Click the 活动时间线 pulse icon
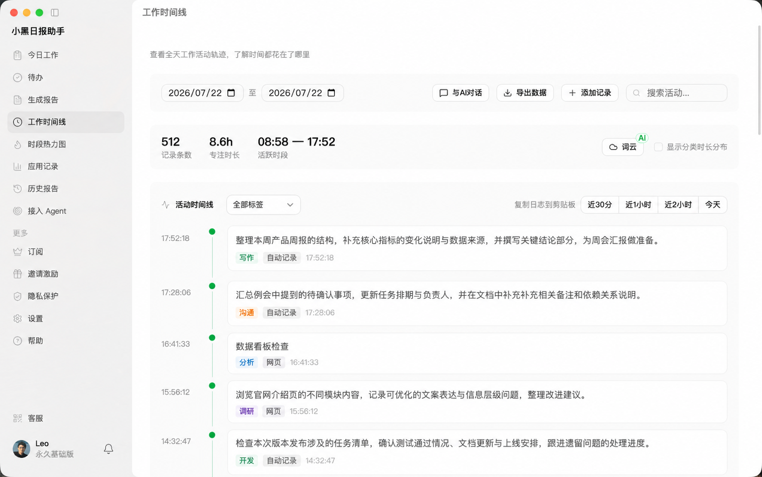Screen dimensions: 762x477 tap(166, 205)
